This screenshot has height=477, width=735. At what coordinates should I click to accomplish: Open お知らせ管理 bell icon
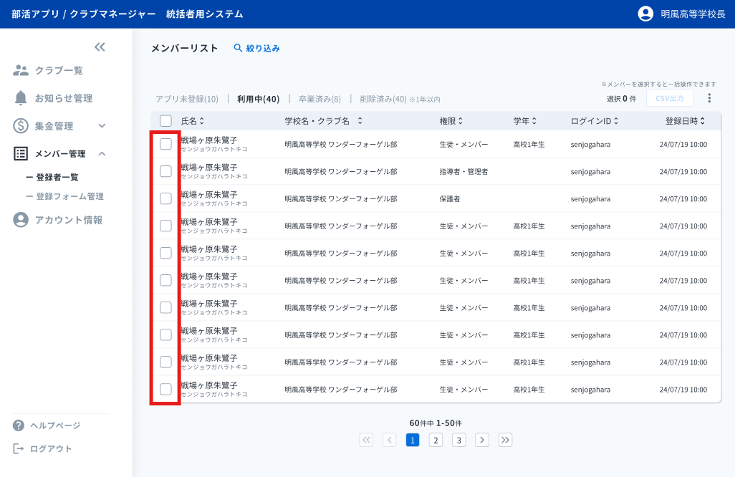coord(21,98)
